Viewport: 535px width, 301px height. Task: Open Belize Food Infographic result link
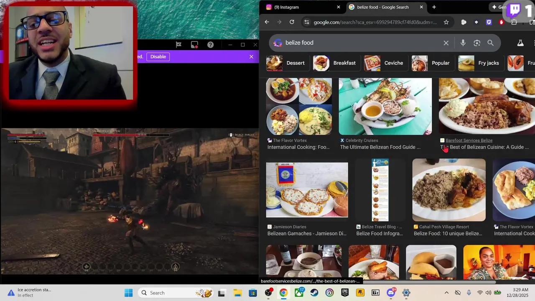click(380, 234)
